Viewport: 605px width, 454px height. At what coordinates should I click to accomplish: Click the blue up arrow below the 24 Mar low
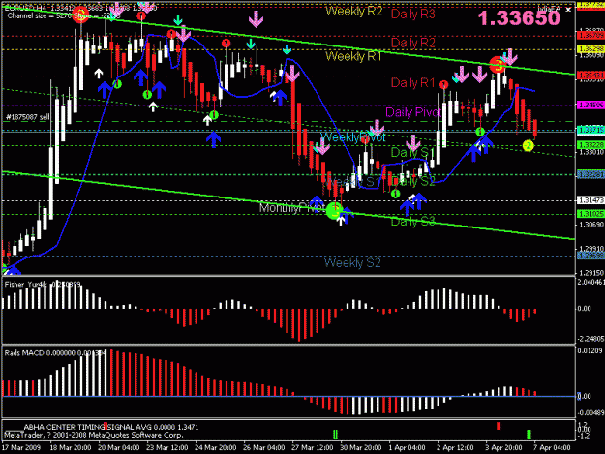(213, 139)
